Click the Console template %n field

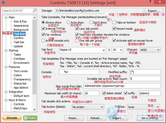point(79,72)
